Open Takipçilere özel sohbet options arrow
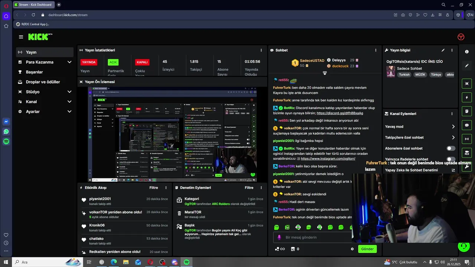 [453, 138]
